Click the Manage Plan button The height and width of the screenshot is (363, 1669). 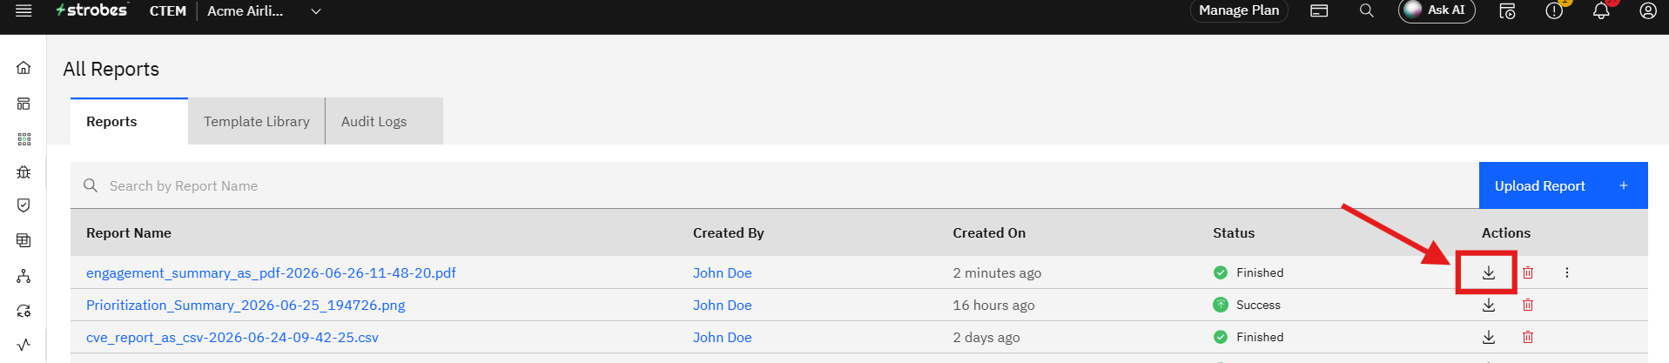coord(1239,10)
